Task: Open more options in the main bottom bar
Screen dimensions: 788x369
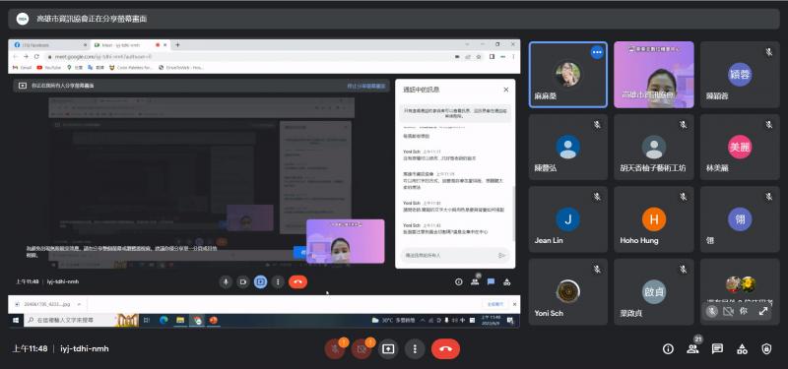Action: (415, 349)
